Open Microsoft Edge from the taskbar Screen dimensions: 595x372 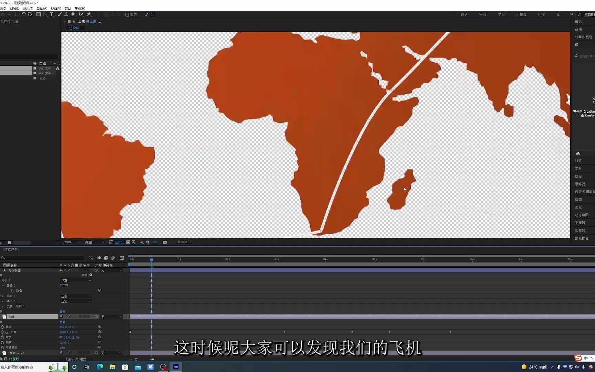coord(100,367)
